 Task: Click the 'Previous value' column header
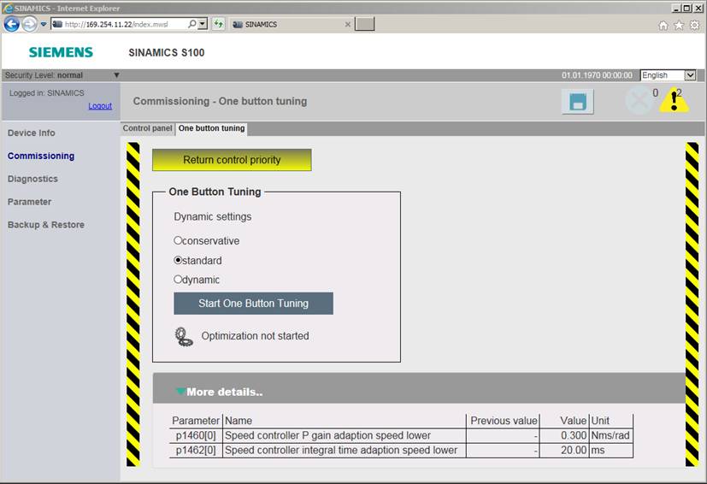pyautogui.click(x=504, y=421)
